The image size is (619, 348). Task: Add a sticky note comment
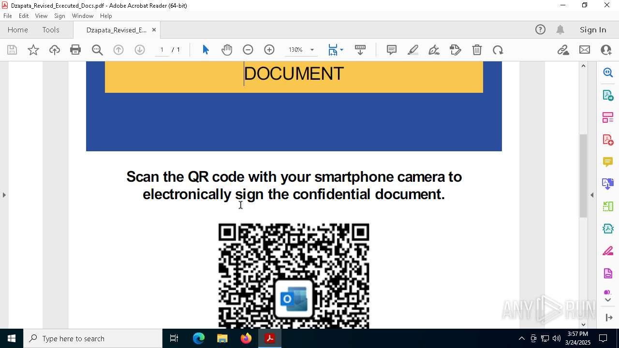pos(392,50)
